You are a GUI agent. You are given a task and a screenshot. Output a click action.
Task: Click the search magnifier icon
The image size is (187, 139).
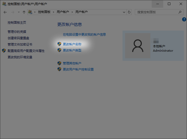[180, 12]
